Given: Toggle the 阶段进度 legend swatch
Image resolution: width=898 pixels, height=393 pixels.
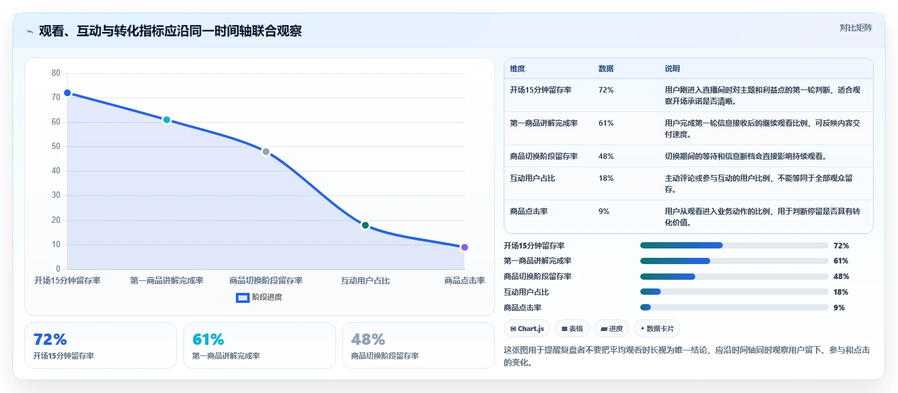Looking at the screenshot, I should point(243,297).
